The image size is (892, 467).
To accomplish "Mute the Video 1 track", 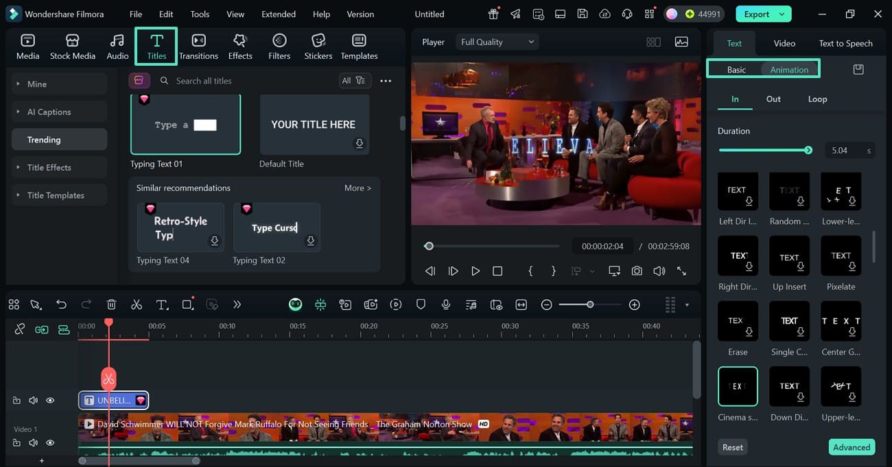I will (x=33, y=443).
